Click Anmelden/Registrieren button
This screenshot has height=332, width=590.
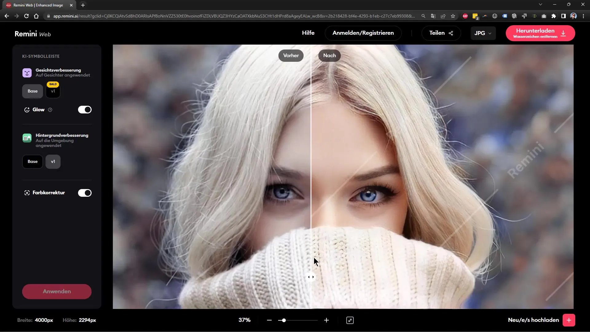[x=363, y=33]
